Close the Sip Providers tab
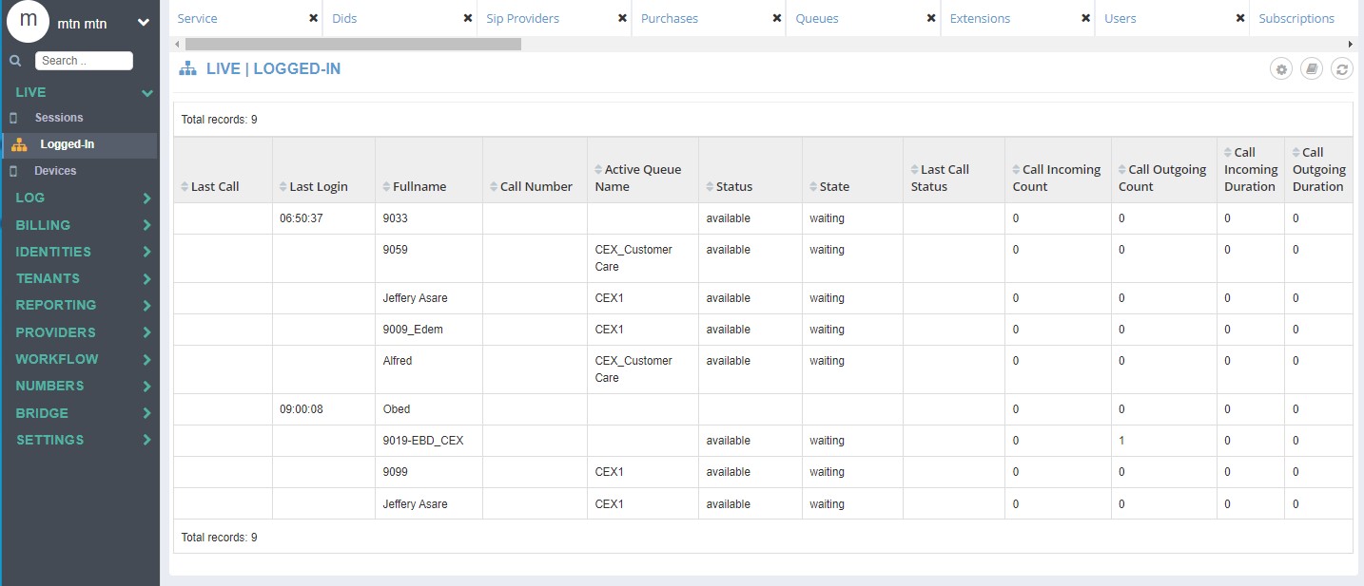This screenshot has height=586, width=1364. 622,18
